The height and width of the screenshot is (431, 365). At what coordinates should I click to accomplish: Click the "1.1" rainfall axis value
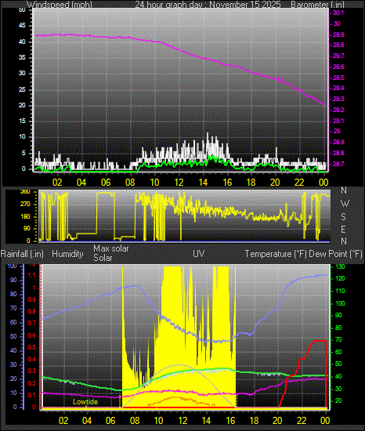point(32,275)
